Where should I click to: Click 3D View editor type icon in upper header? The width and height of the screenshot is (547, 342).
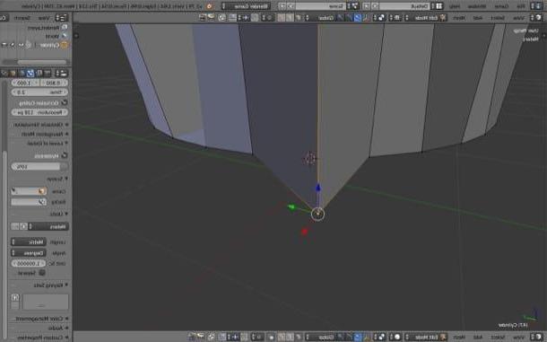click(535, 17)
